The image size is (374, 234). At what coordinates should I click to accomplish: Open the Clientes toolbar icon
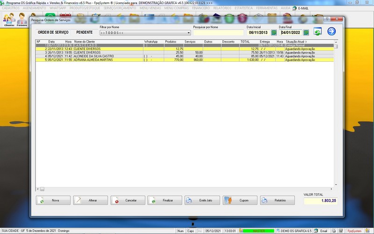(9, 19)
